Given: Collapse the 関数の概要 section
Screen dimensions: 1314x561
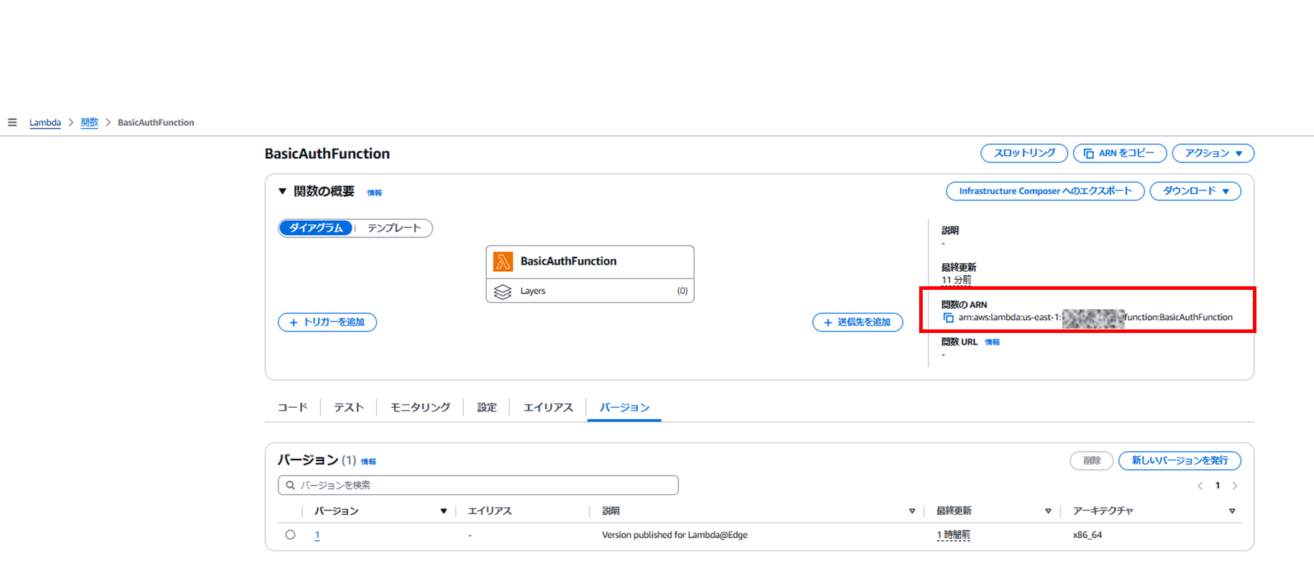Looking at the screenshot, I should 283,191.
